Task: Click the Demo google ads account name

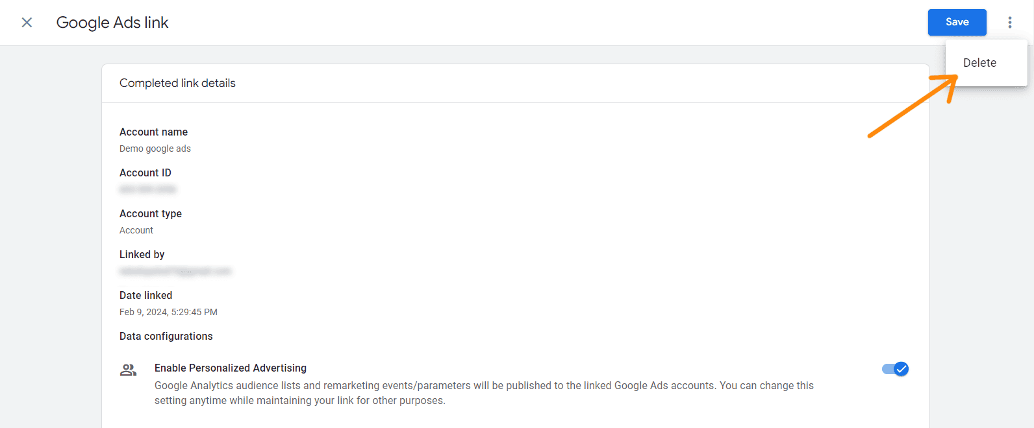Action: tap(155, 149)
